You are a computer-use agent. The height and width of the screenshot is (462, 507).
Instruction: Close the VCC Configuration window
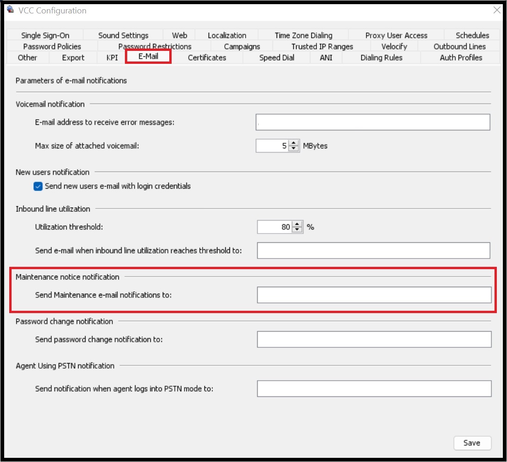[497, 10]
